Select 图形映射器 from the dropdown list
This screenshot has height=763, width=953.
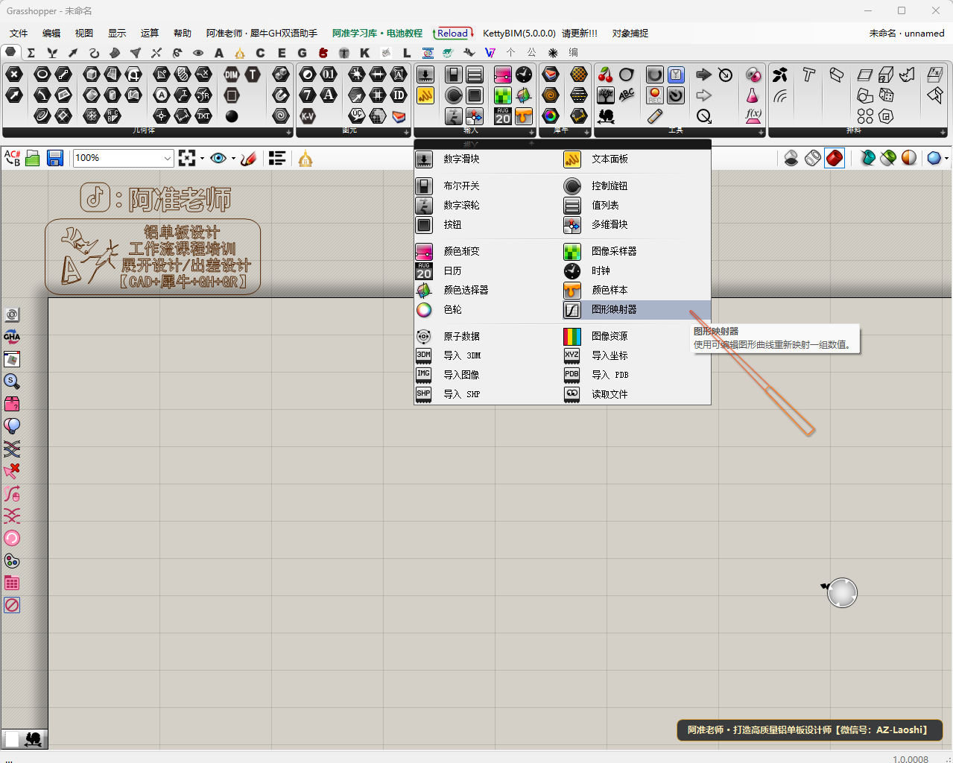[636, 309]
